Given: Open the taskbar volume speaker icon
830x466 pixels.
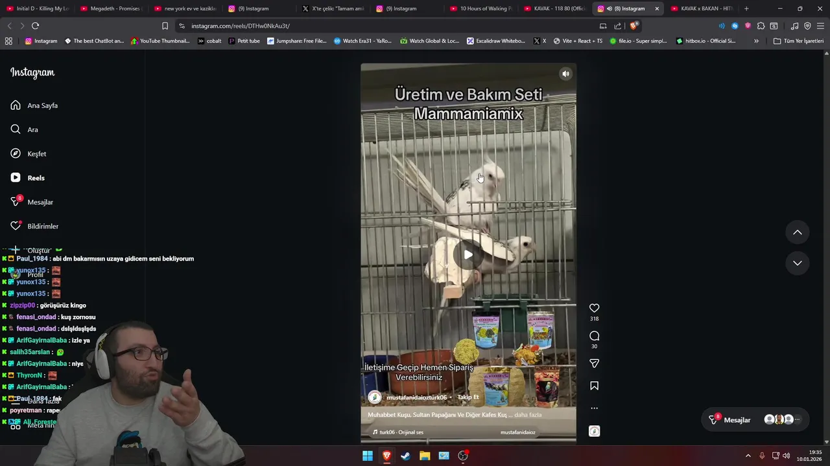Looking at the screenshot, I should click(786, 456).
